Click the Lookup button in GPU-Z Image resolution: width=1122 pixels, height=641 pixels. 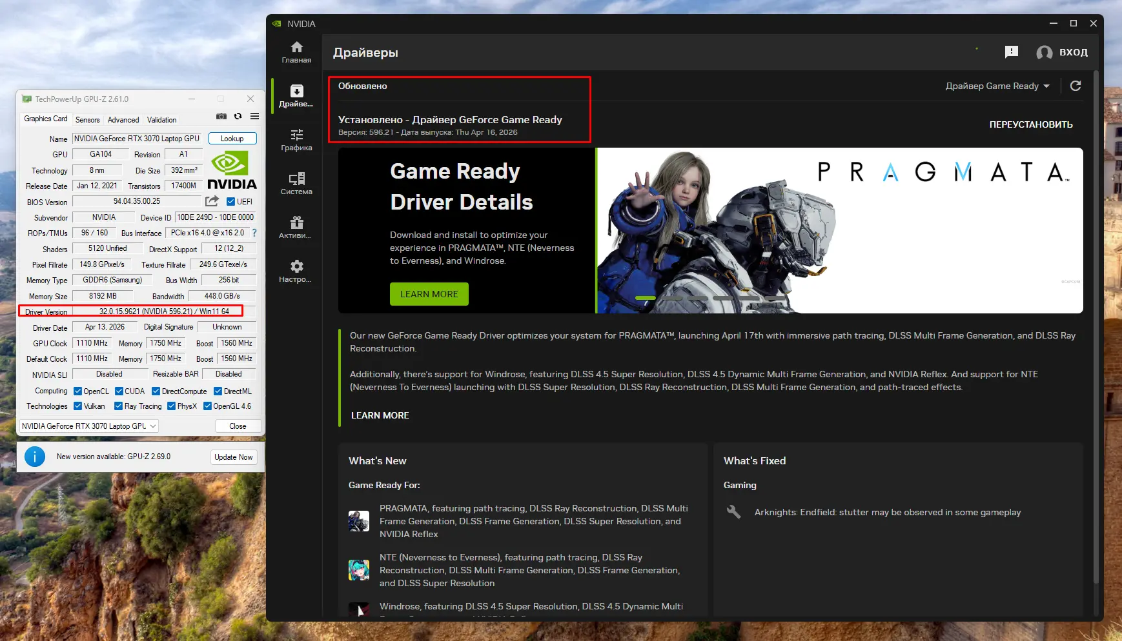(x=232, y=139)
